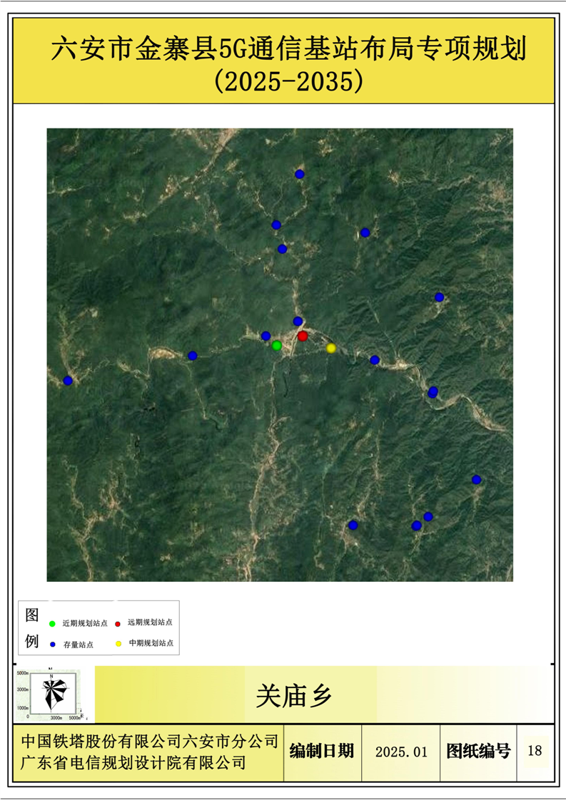
Task: Click the title line 六安市金寨县5G通信基站布局专项规划
Action: point(288,49)
